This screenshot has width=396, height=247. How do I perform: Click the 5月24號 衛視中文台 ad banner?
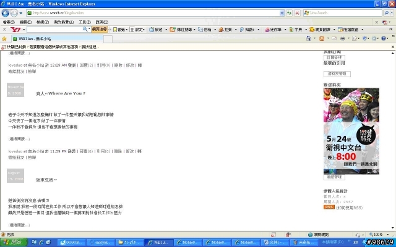click(351, 131)
